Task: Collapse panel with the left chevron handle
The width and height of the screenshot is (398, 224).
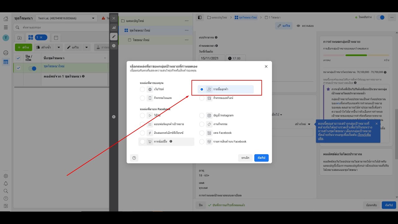Action: pos(114,117)
